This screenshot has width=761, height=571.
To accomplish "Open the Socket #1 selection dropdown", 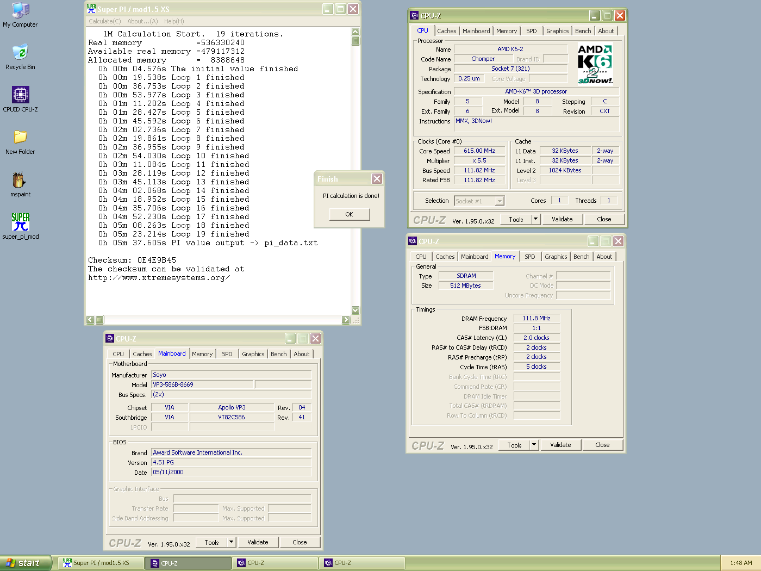I will pyautogui.click(x=479, y=201).
